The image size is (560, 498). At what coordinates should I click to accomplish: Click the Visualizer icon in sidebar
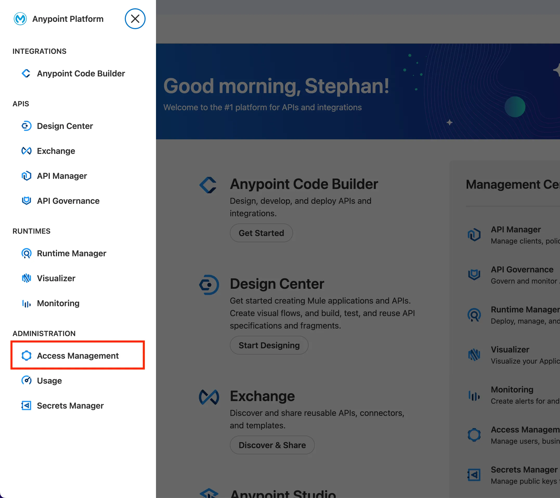[26, 278]
